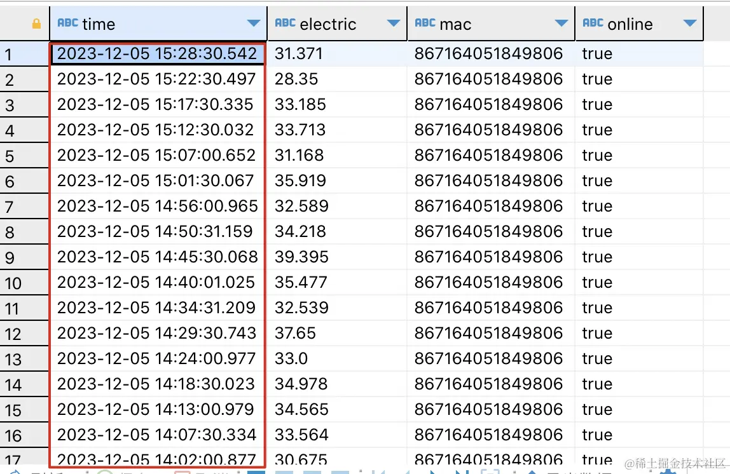
Task: Select time cell 2023-12-05 15:28:30.542
Action: coord(157,53)
